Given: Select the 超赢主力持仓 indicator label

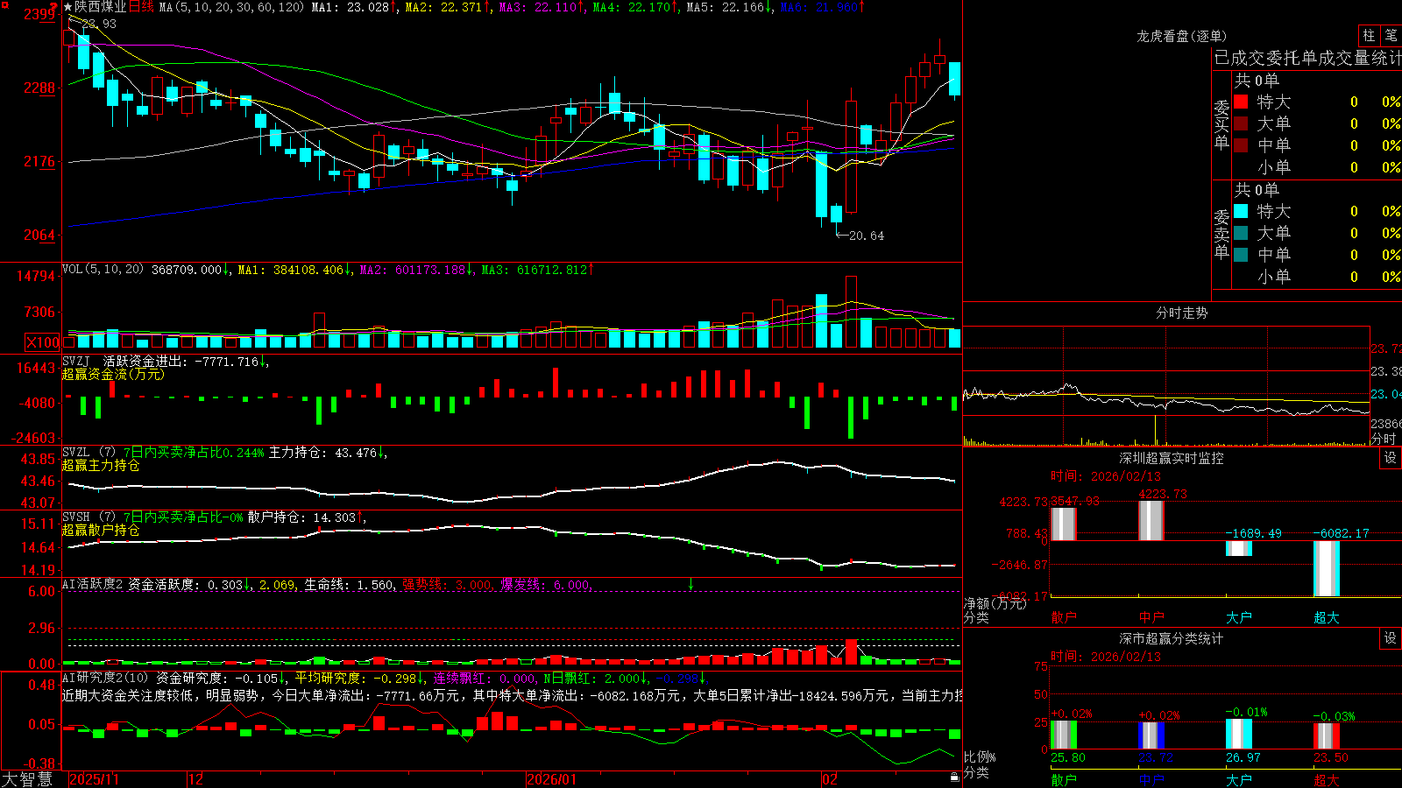Looking at the screenshot, I should 101,465.
